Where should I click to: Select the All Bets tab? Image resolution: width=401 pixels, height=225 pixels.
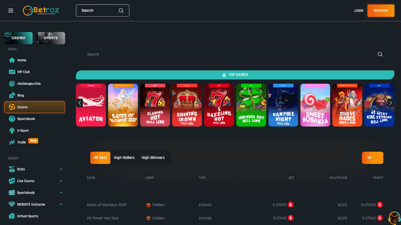click(x=100, y=158)
